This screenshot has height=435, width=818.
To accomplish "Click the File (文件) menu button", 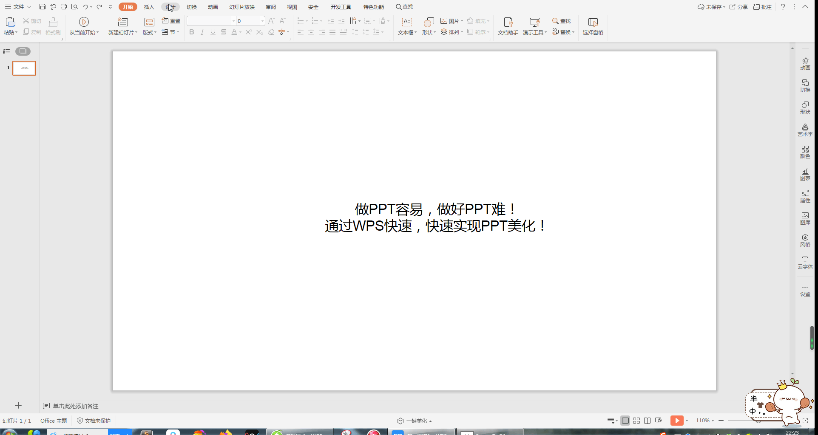I will [18, 7].
